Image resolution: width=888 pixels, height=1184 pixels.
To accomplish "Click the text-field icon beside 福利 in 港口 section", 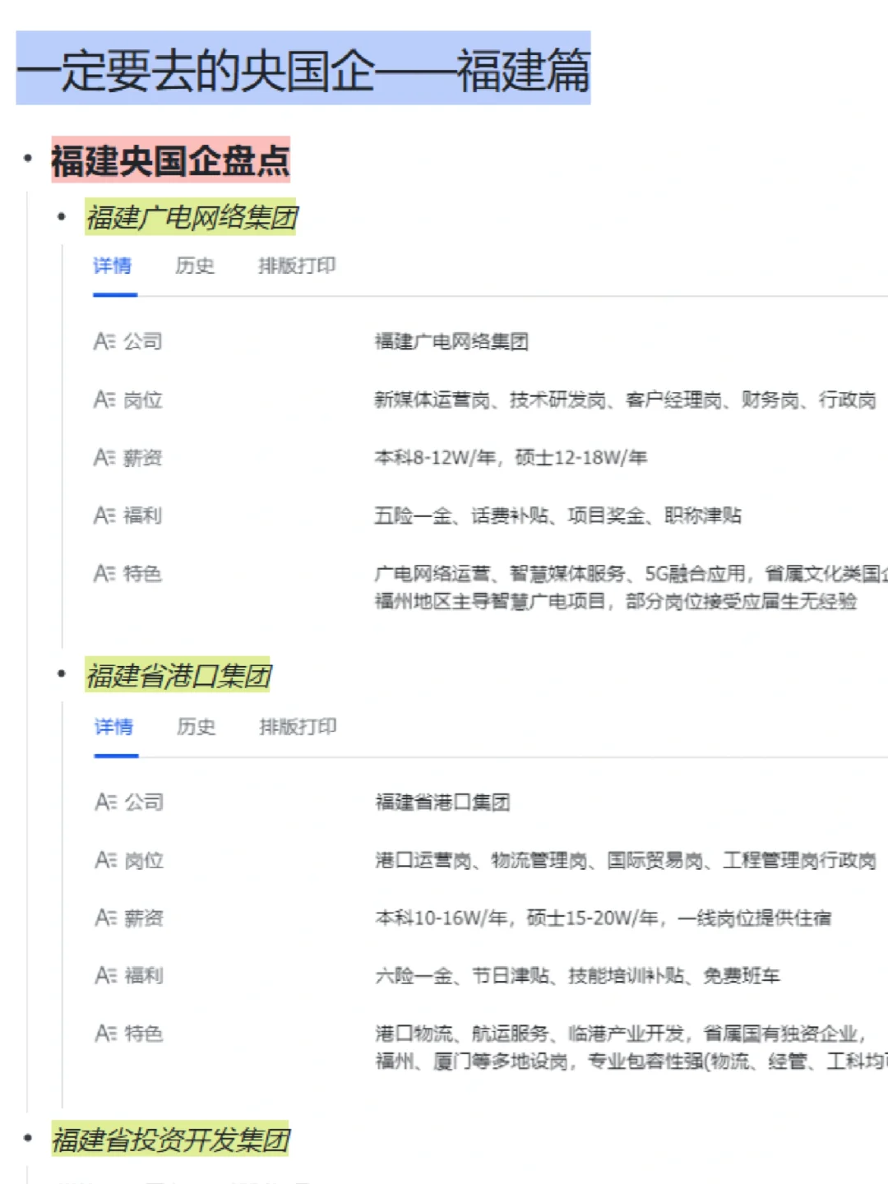I will pyautogui.click(x=105, y=975).
